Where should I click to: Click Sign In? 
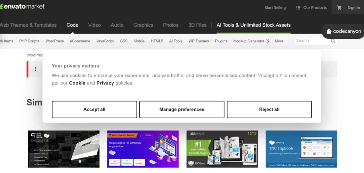click(354, 8)
